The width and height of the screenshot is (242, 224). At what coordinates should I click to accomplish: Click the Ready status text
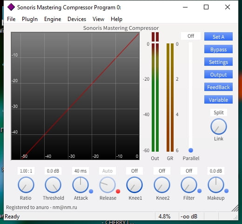point(12,217)
